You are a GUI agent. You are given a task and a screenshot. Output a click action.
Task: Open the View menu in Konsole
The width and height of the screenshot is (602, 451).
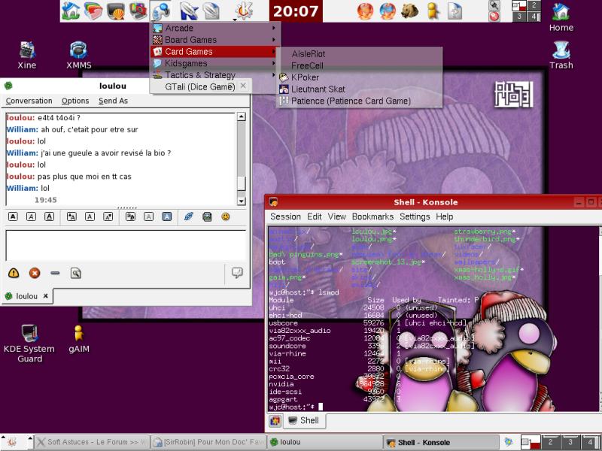(x=336, y=216)
